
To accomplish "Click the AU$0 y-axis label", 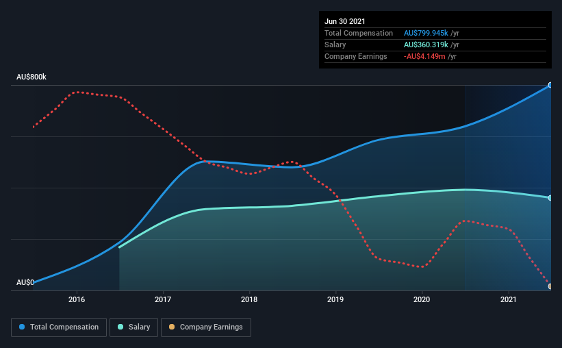I will 25,282.
